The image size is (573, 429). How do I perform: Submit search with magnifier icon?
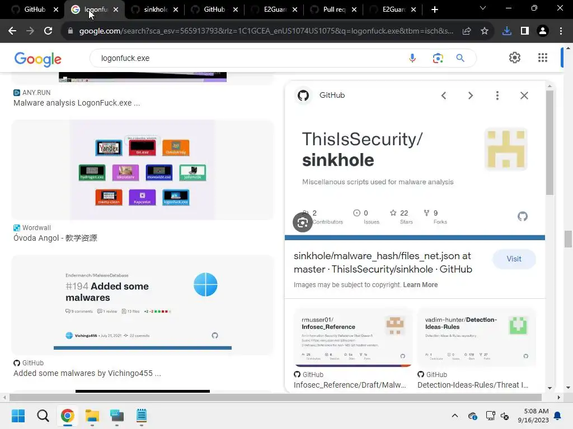click(460, 58)
